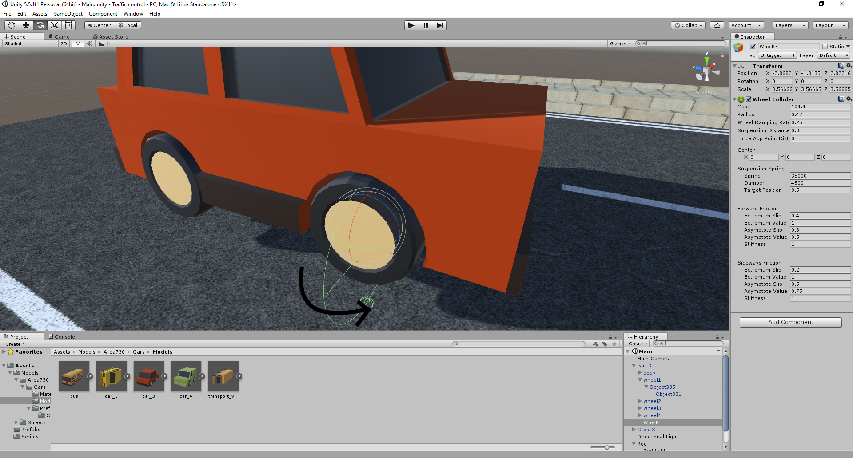Screen dimensions: 853x458
Task: Select Directional Light in Hierarchy
Action: click(658, 437)
